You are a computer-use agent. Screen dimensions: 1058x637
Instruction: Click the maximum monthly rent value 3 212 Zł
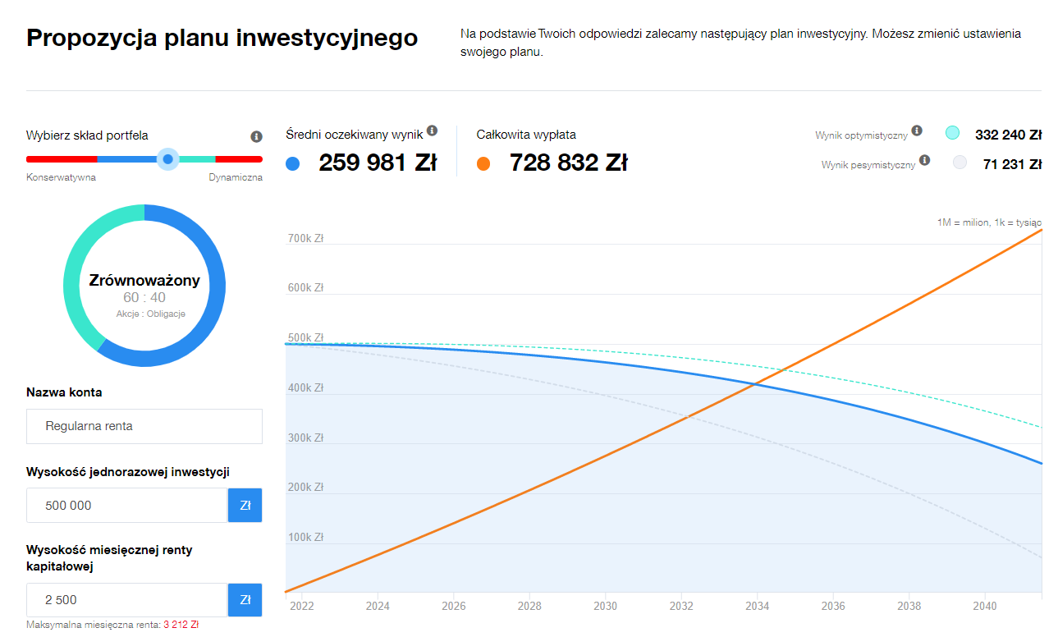pyautogui.click(x=181, y=625)
